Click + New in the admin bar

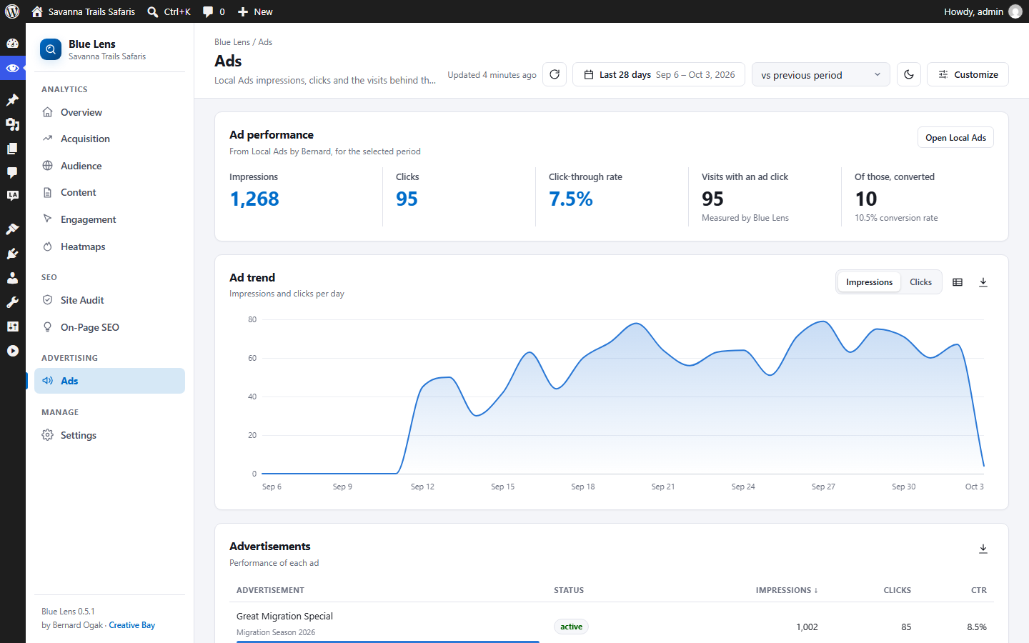tap(255, 11)
